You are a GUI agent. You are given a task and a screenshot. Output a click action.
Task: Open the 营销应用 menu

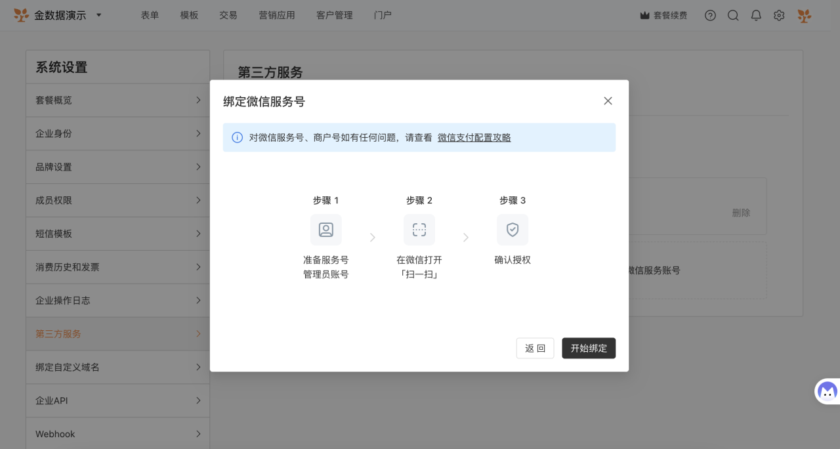pos(277,15)
